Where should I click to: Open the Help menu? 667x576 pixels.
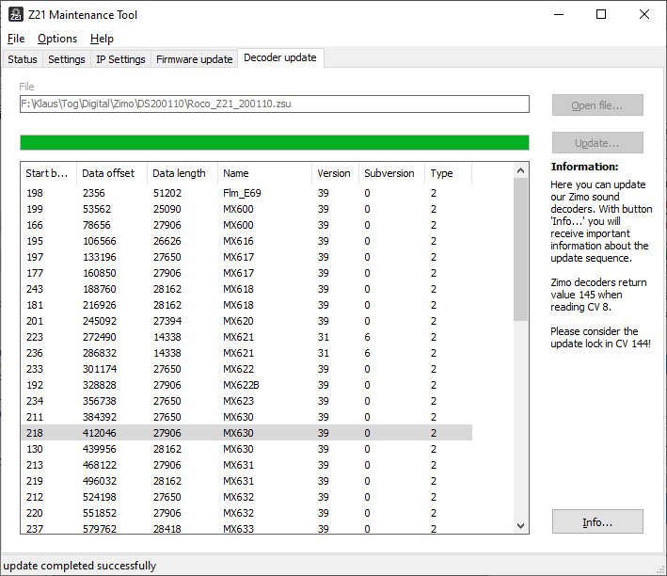click(x=102, y=39)
